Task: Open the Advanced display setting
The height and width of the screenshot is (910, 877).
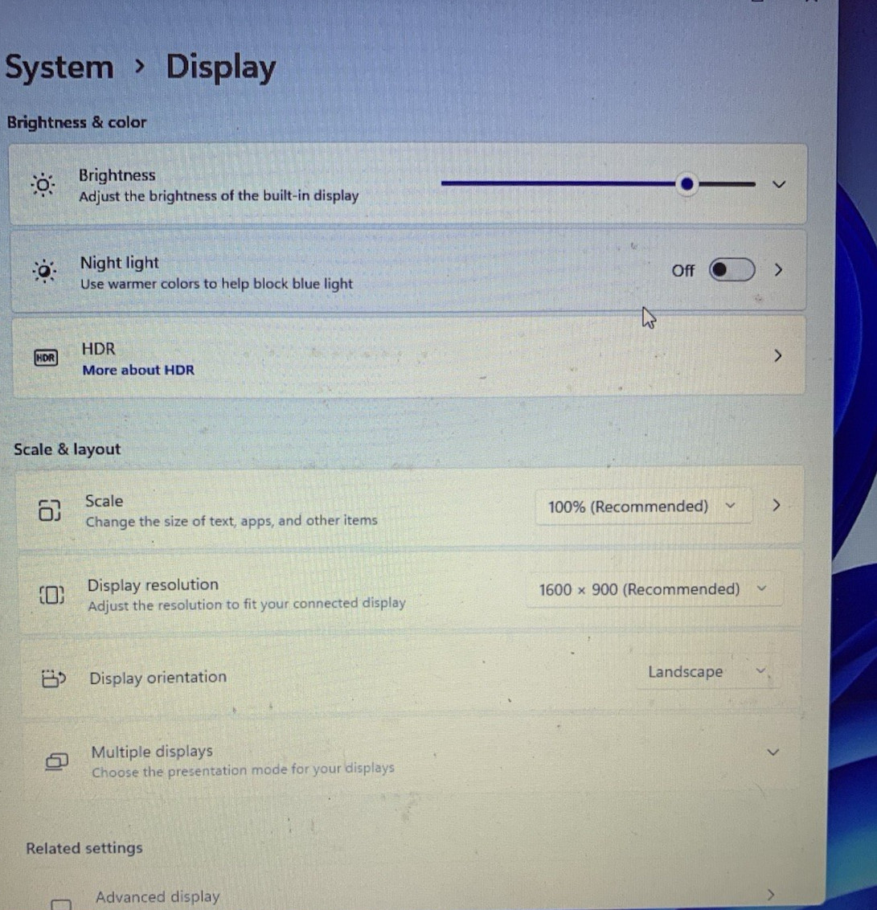Action: click(158, 896)
